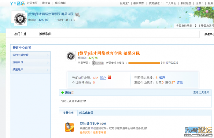Click the 签约主播:6位 text in header

point(66,20)
